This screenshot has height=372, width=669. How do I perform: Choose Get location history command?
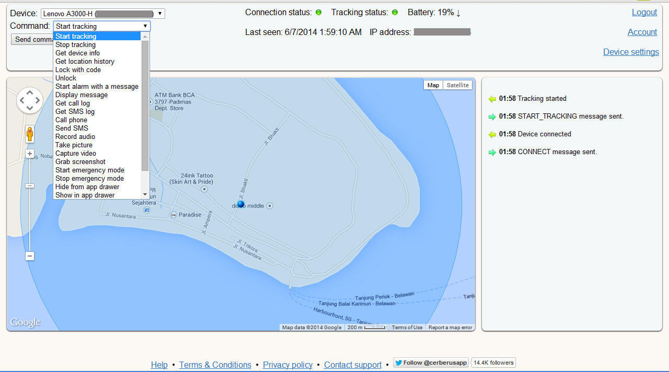point(97,61)
